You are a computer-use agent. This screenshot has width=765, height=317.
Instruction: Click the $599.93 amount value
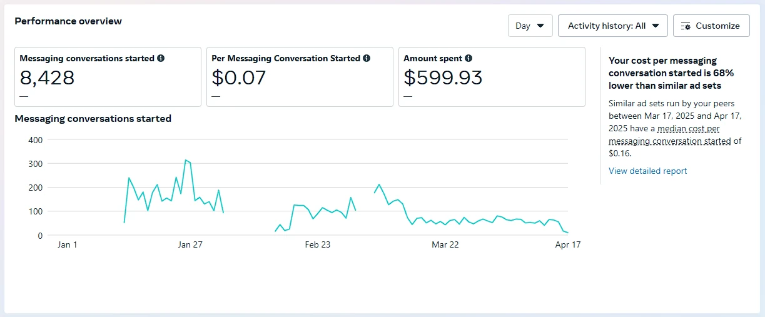(443, 78)
